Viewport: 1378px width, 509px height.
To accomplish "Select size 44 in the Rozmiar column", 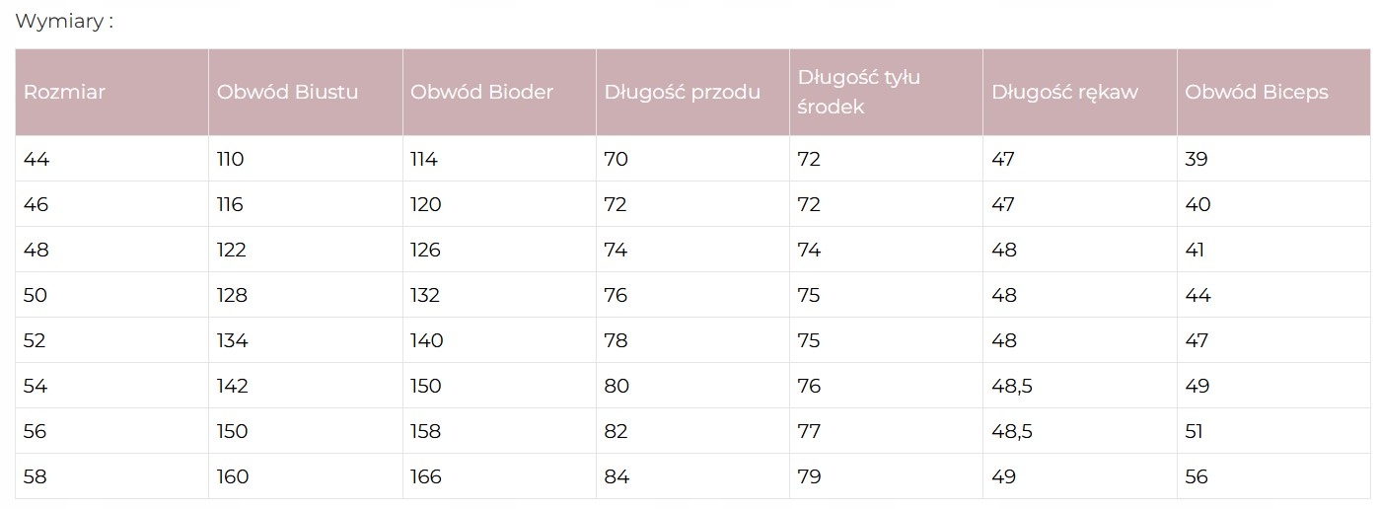I will click(x=36, y=159).
